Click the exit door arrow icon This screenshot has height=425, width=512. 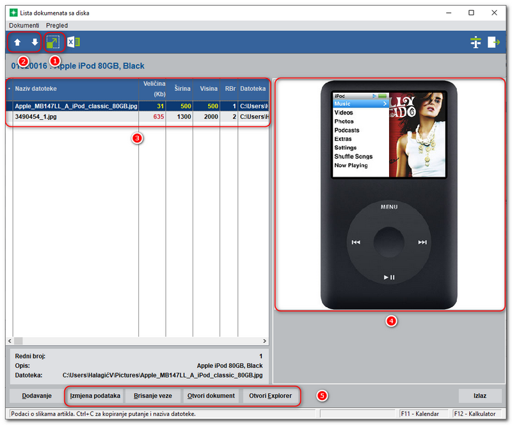[493, 42]
